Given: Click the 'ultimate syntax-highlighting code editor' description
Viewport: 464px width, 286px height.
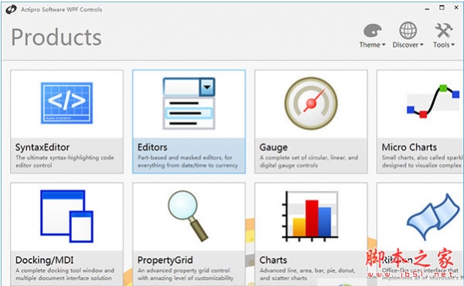Looking at the screenshot, I should (x=64, y=162).
